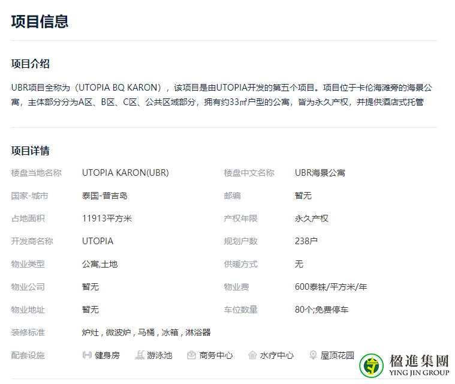Click the 项目介绍 section heading
Screen dimensions: 455x384
click(30, 64)
